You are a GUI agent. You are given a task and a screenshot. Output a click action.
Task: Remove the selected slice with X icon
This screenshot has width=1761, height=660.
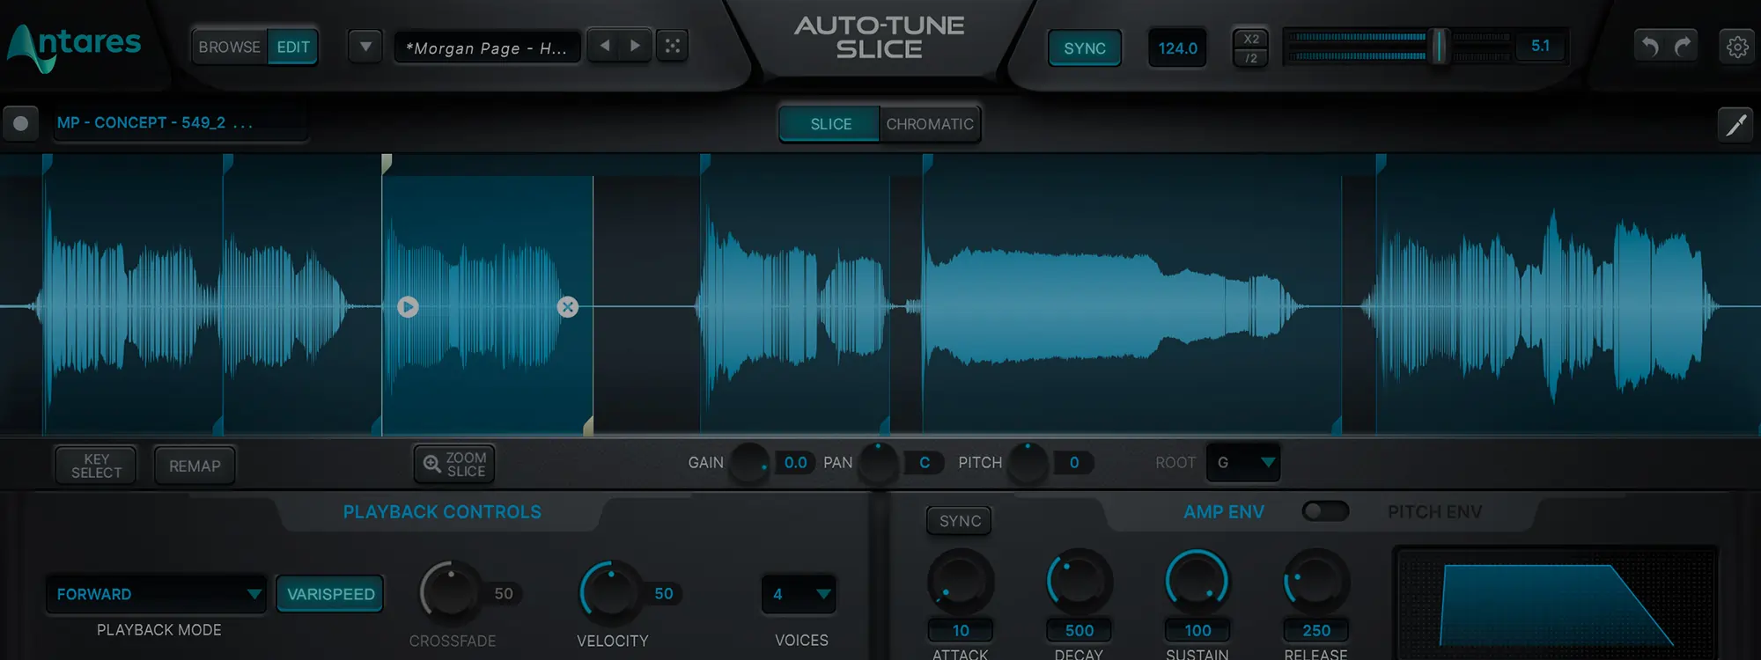click(568, 307)
